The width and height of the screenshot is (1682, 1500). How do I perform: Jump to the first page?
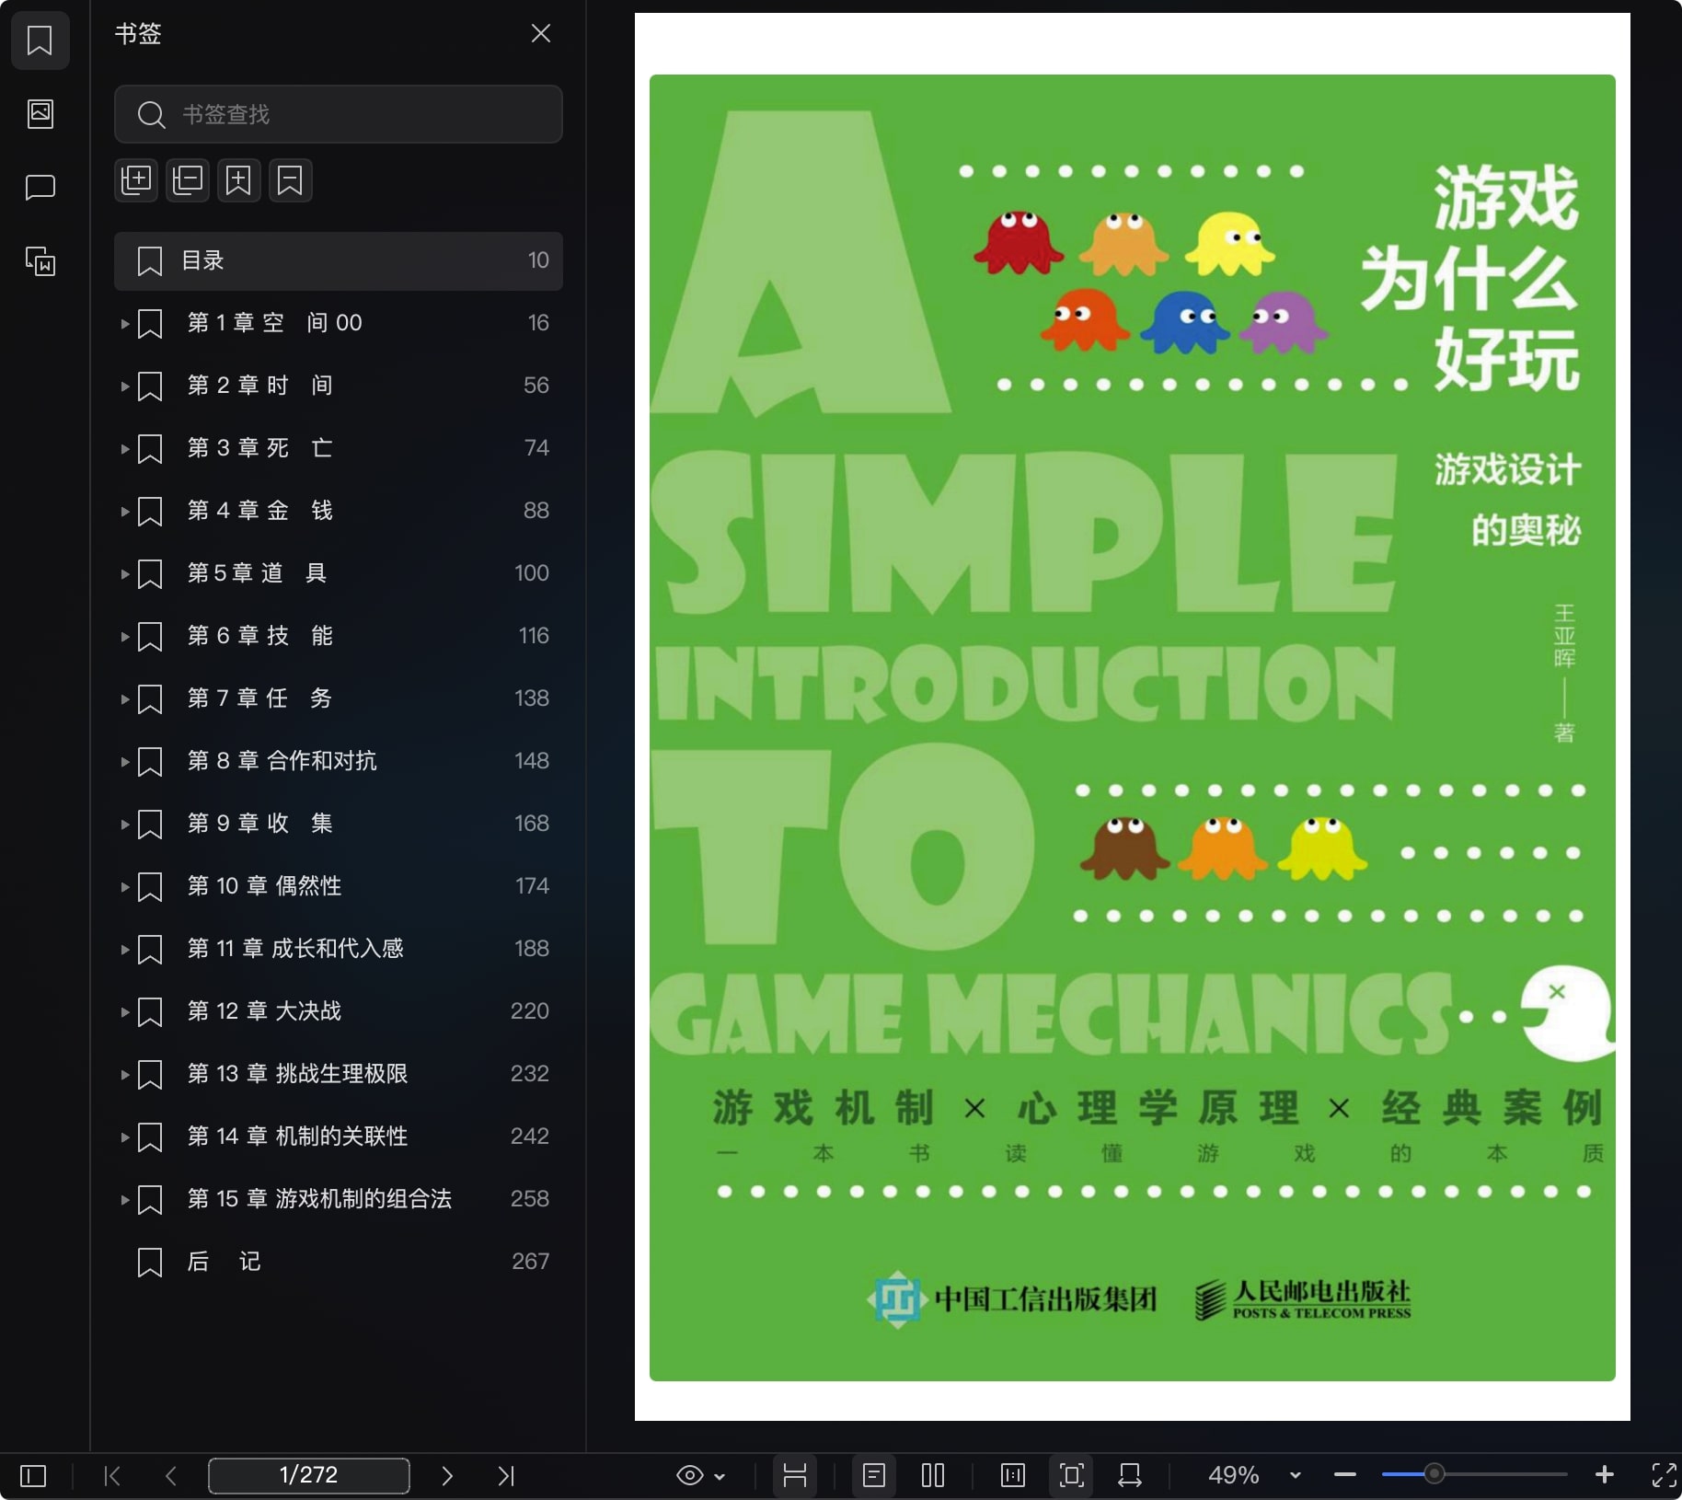point(112,1476)
